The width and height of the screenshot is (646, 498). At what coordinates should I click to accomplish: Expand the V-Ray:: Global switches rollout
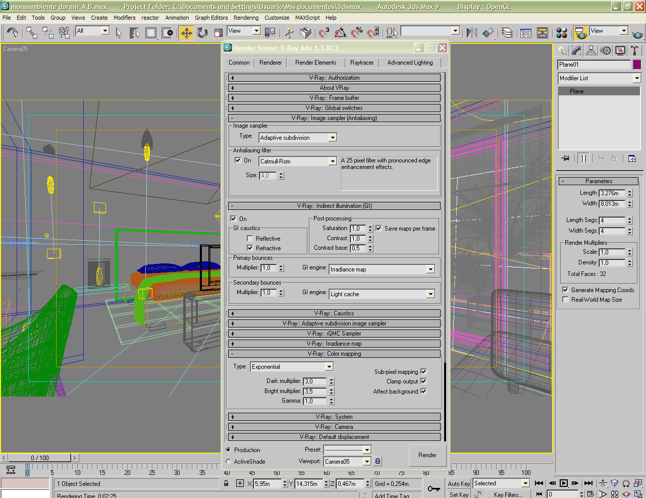(x=334, y=108)
